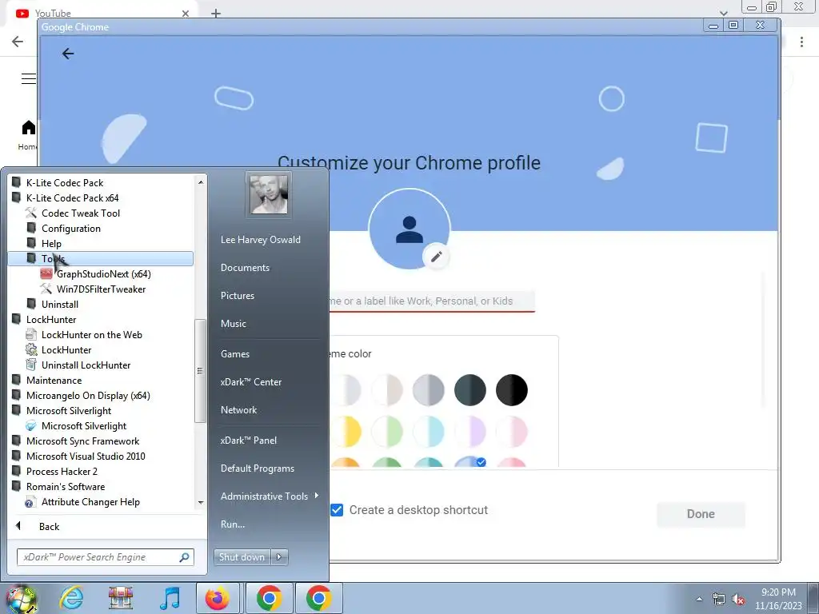Click the browser back arrow behind the dialog

click(18, 42)
